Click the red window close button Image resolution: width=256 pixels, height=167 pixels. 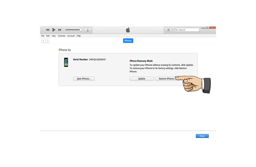[x=212, y=27]
